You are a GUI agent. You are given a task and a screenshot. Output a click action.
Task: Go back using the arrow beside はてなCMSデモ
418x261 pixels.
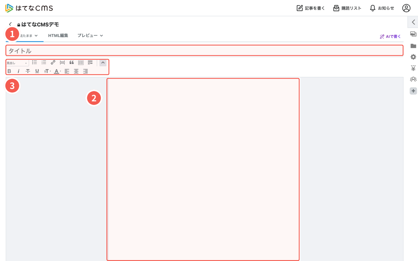coord(10,24)
